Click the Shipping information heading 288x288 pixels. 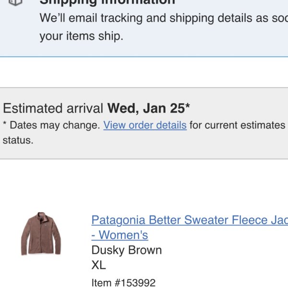(107, 2)
